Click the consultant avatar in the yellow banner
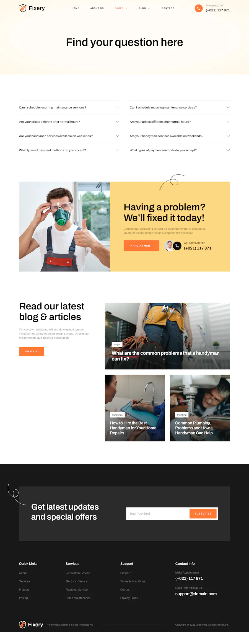Screen dimensions: 249x632 pyautogui.click(x=169, y=246)
